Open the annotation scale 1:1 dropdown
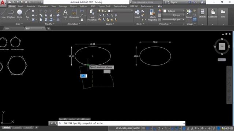 [x=197, y=128]
